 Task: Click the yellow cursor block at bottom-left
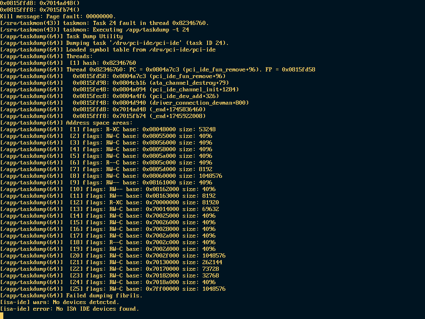pos(2,315)
